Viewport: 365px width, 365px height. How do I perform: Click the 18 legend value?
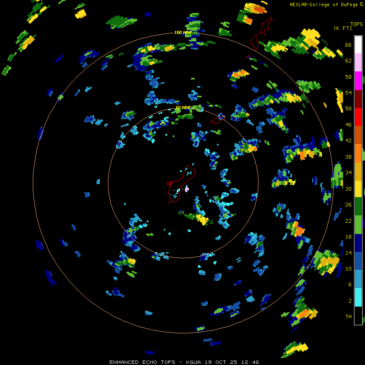tap(348, 237)
